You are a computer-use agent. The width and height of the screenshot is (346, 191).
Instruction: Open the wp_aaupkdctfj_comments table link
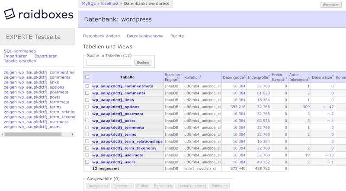[119, 93]
